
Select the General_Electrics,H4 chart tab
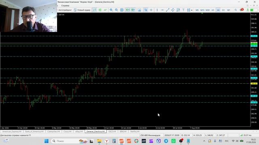[96, 132]
